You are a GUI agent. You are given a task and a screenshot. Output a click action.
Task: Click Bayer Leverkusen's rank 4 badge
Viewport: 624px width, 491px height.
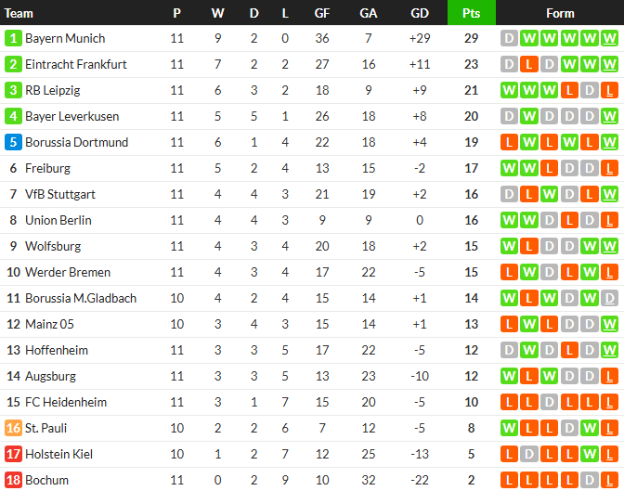[x=13, y=116]
